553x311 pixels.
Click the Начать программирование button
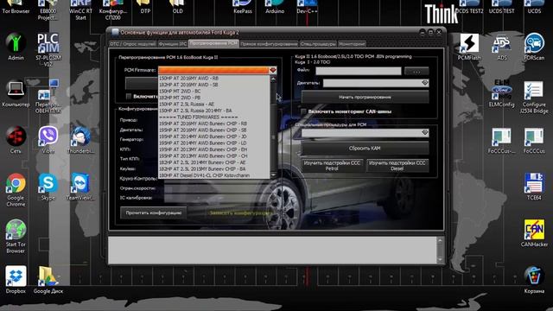(x=365, y=97)
